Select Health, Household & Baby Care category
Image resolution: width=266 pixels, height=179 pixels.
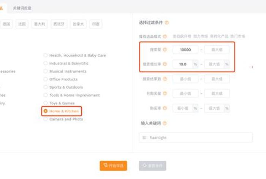click(46, 55)
